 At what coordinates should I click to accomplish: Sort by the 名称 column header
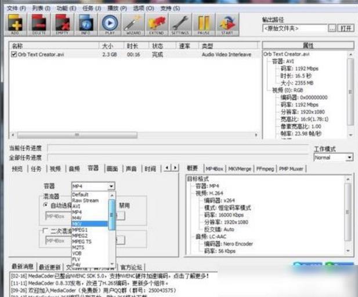[x=55, y=46]
